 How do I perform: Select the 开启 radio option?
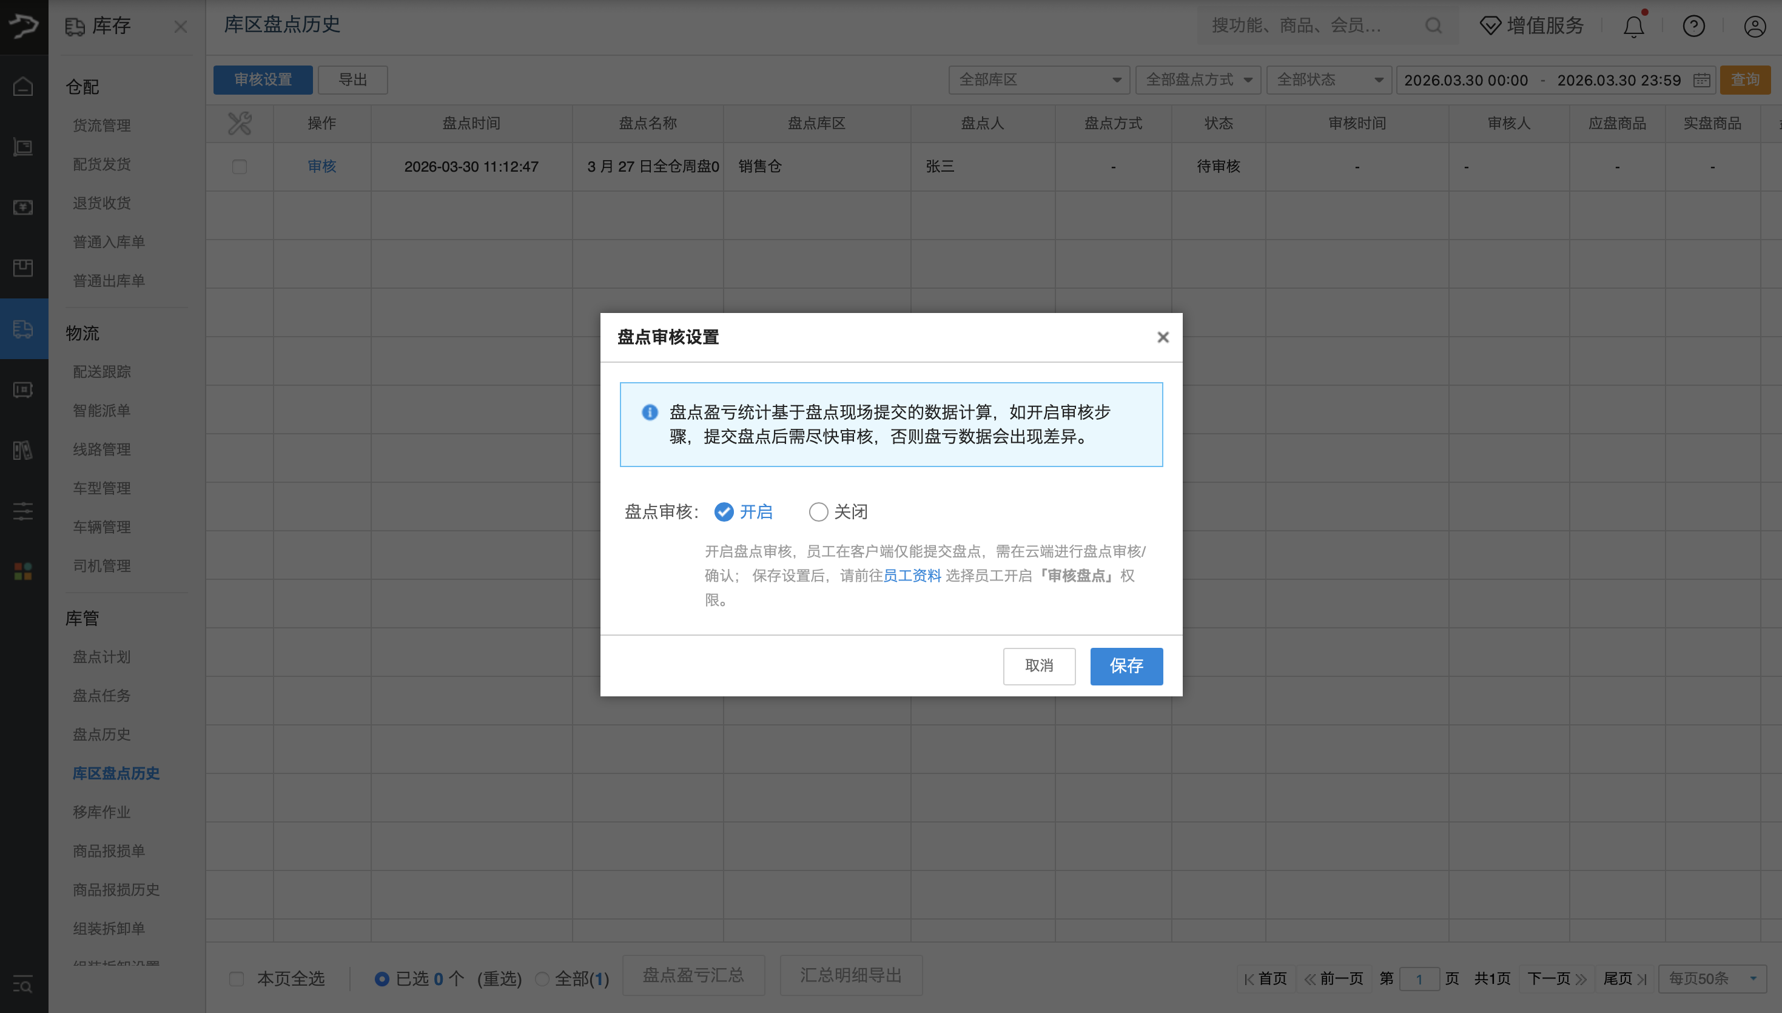[x=724, y=512]
